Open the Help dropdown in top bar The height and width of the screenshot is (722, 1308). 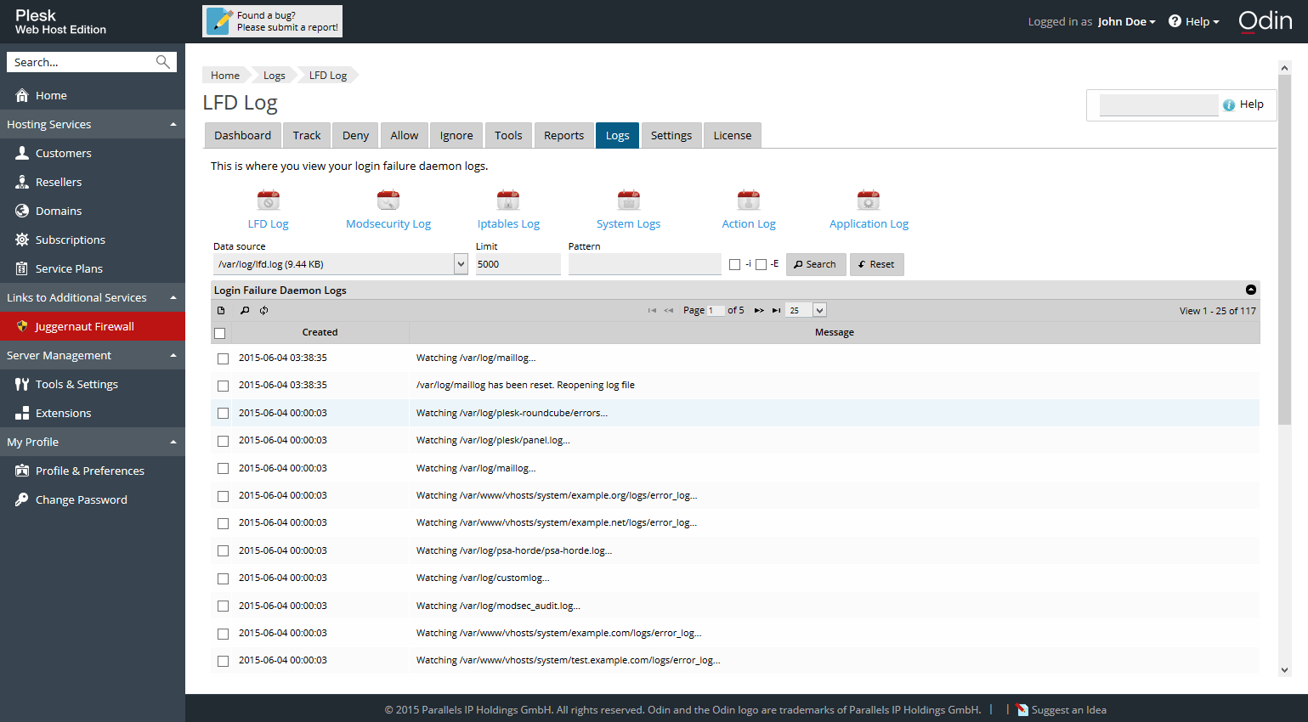(1194, 21)
